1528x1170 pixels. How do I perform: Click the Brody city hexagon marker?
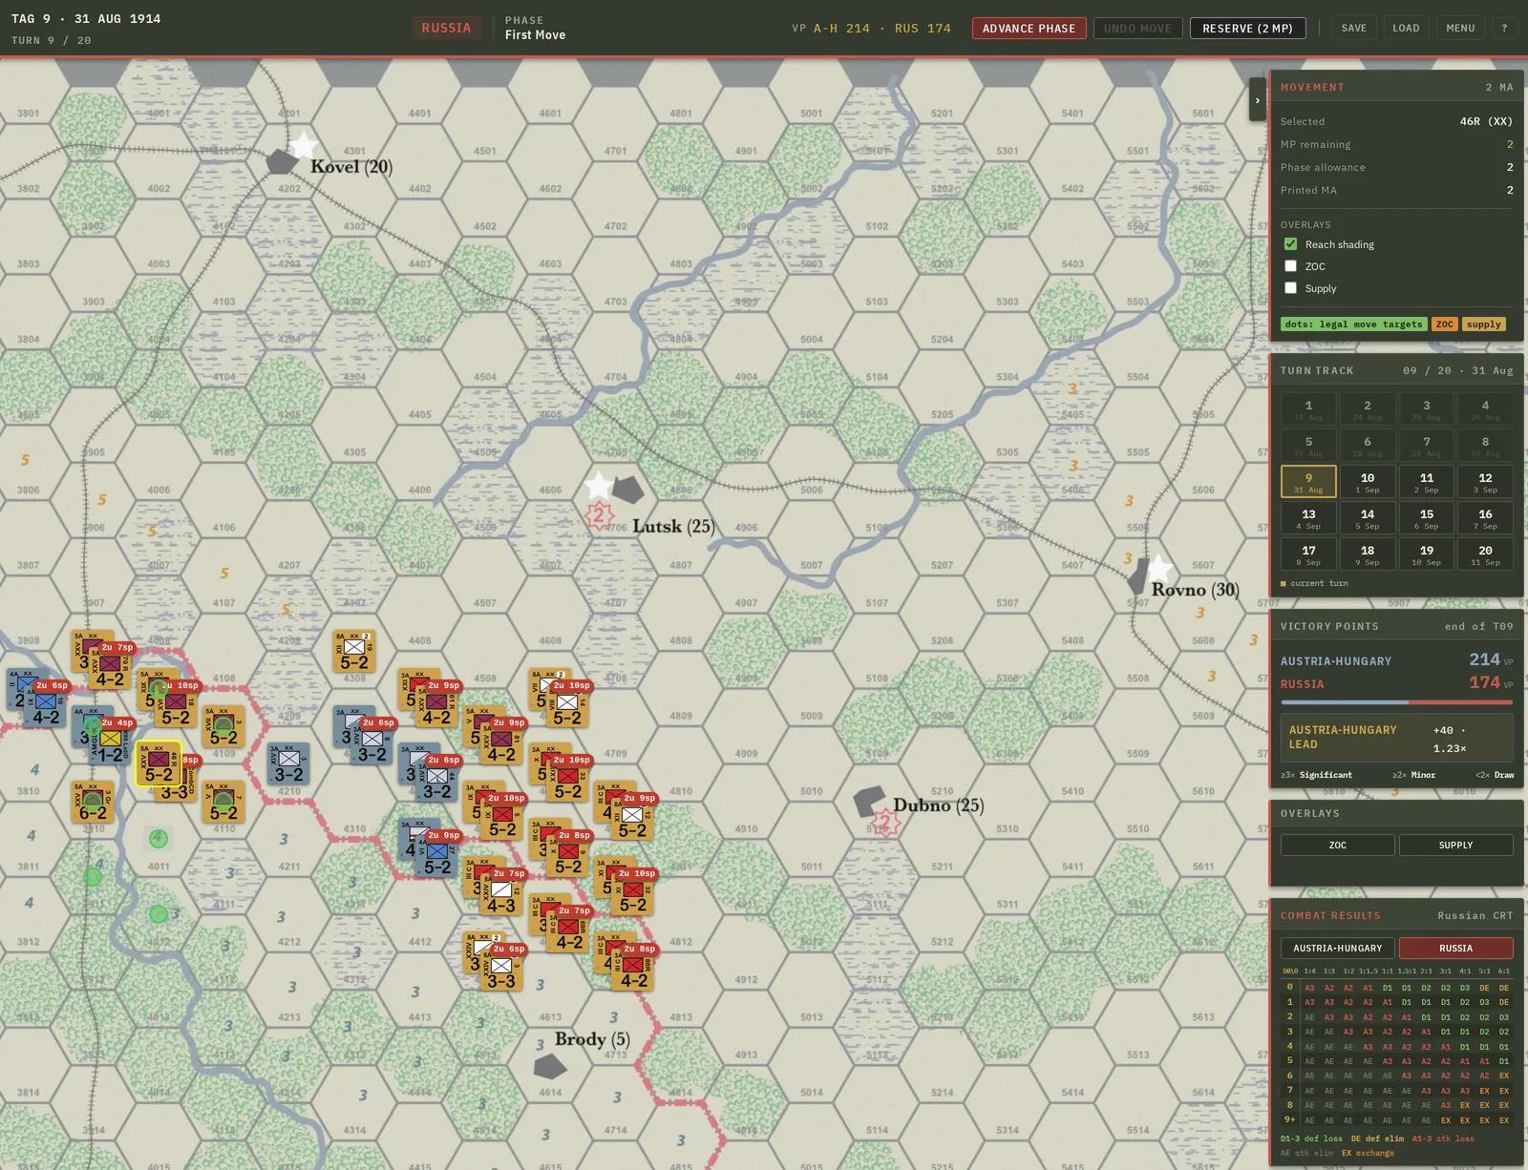(x=551, y=1066)
